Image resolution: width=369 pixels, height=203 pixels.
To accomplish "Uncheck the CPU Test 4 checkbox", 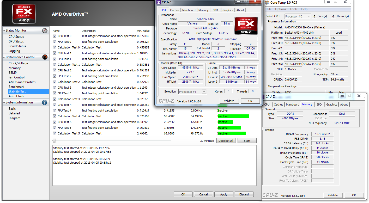I will pos(55,105).
